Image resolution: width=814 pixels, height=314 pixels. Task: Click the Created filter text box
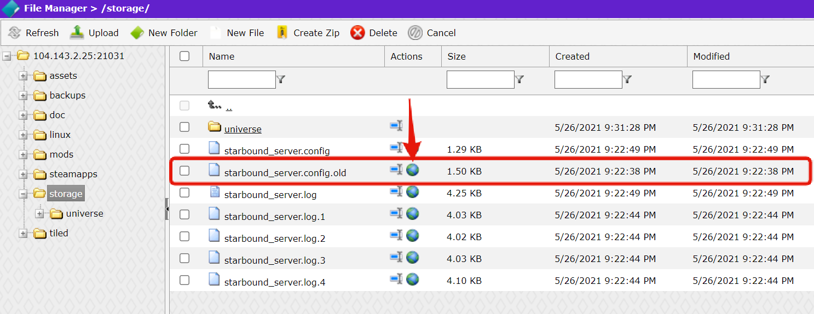point(588,79)
